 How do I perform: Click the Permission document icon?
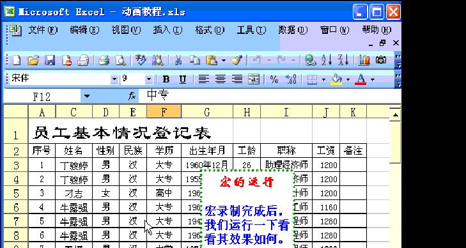(67, 61)
